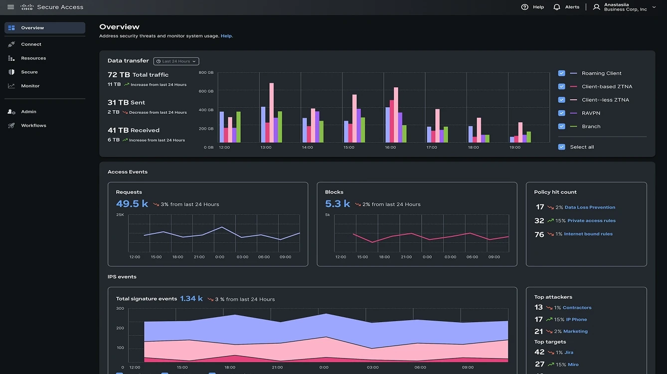Toggle the Branch series checkbox
667x374 pixels.
click(x=562, y=127)
